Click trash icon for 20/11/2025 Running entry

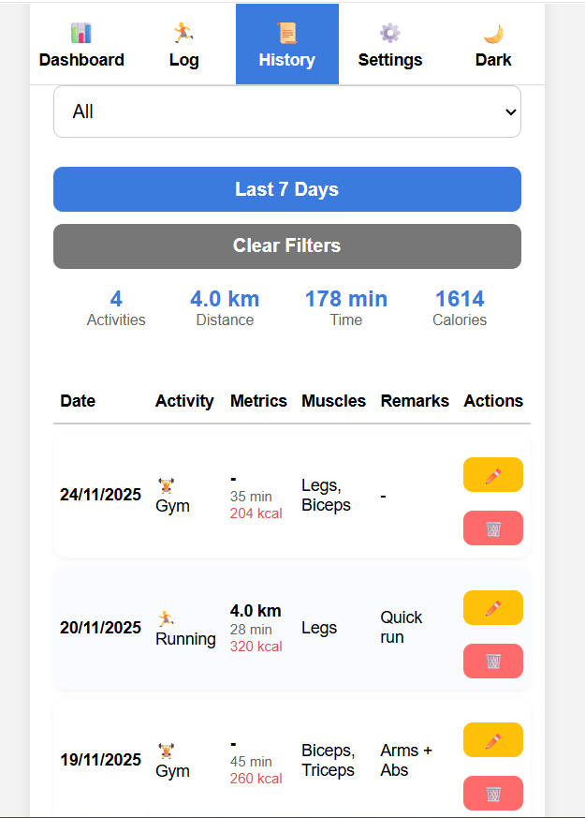pyautogui.click(x=492, y=662)
